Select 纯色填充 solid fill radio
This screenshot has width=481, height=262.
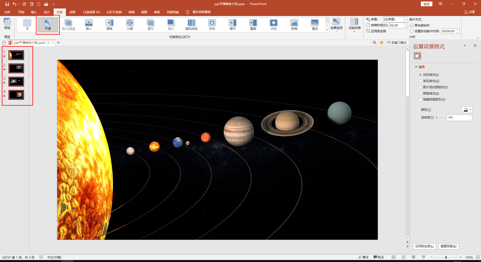[420, 75]
